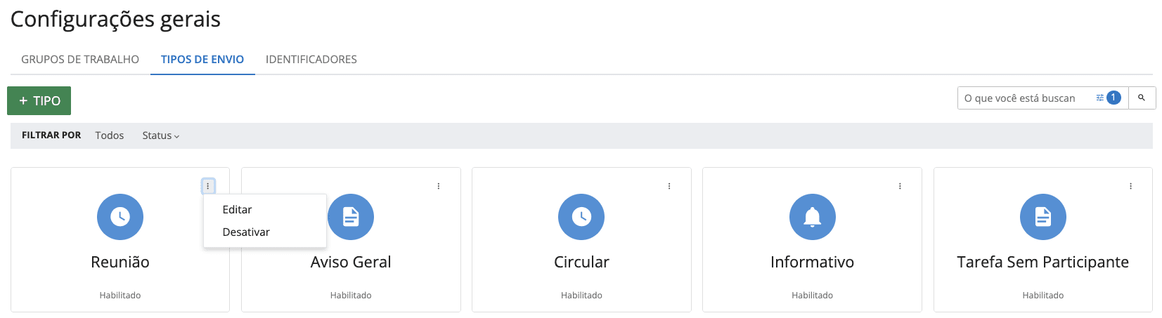The image size is (1162, 318).
Task: Choose Desativar from the context menu
Action: 246,232
